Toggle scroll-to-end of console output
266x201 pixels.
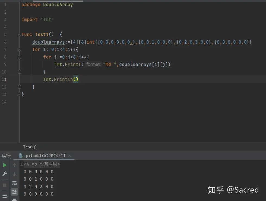tap(14, 192)
